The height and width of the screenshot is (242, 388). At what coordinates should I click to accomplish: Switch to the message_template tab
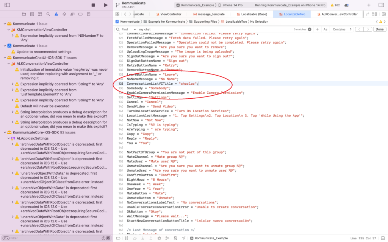(x=209, y=14)
